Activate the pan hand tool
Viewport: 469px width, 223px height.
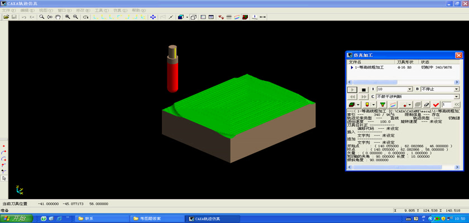[58, 17]
